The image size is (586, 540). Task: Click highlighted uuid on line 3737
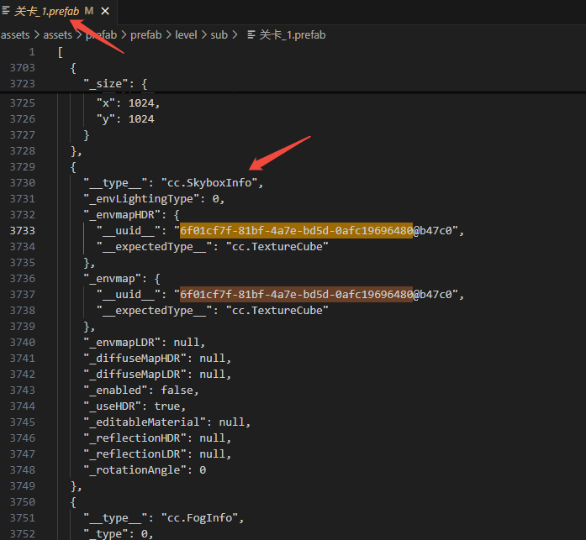pyautogui.click(x=297, y=295)
